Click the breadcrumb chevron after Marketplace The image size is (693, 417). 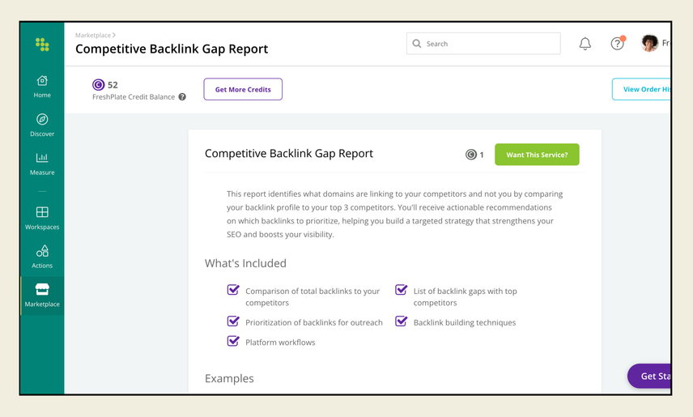pyautogui.click(x=113, y=35)
